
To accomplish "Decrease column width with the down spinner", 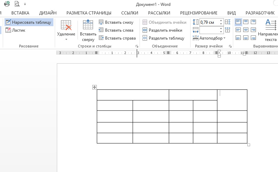I will click(221, 32).
